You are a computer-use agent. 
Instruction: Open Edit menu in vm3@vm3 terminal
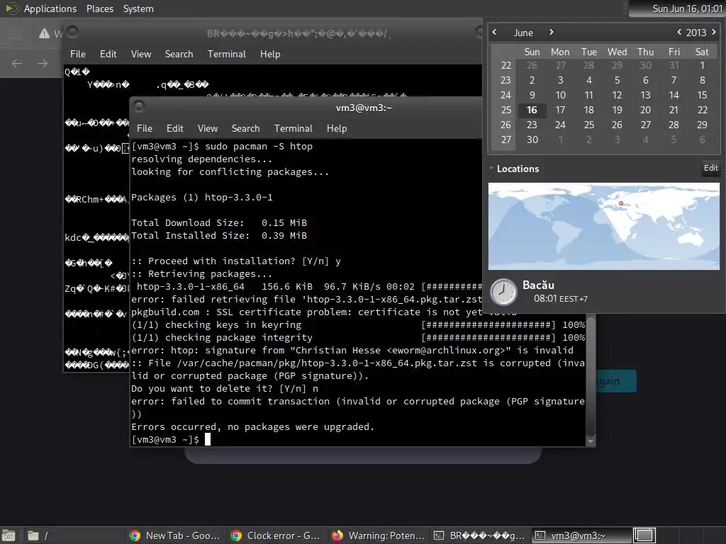(174, 129)
